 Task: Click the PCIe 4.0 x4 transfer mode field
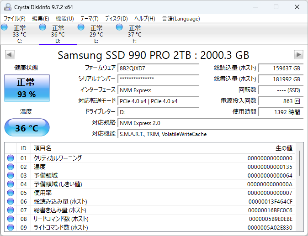coord(158,101)
